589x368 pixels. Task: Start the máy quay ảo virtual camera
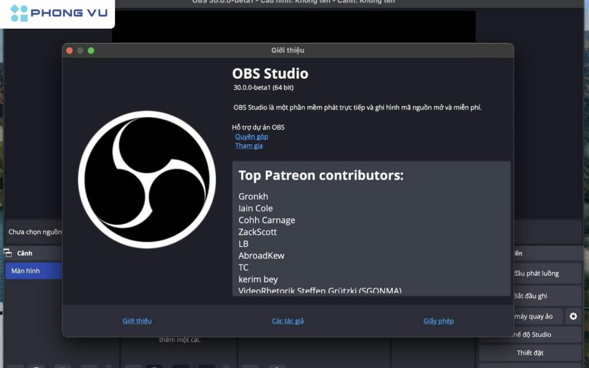pyautogui.click(x=535, y=316)
